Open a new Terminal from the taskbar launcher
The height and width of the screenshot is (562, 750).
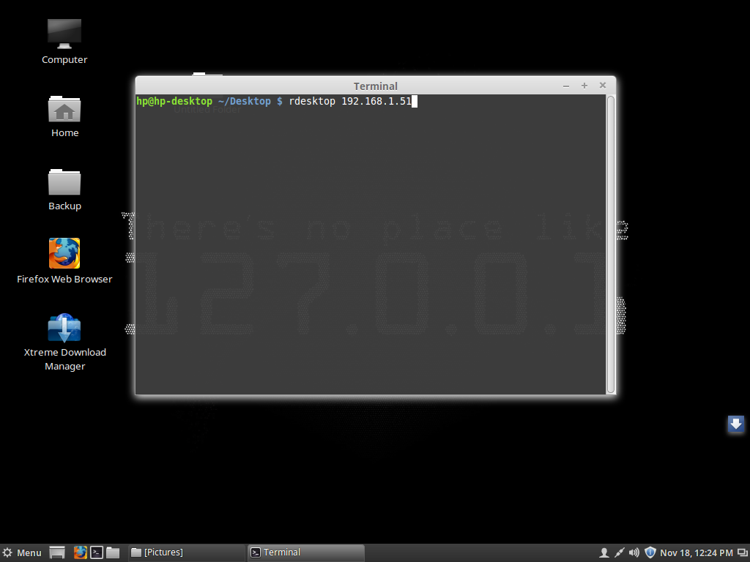tap(96, 552)
